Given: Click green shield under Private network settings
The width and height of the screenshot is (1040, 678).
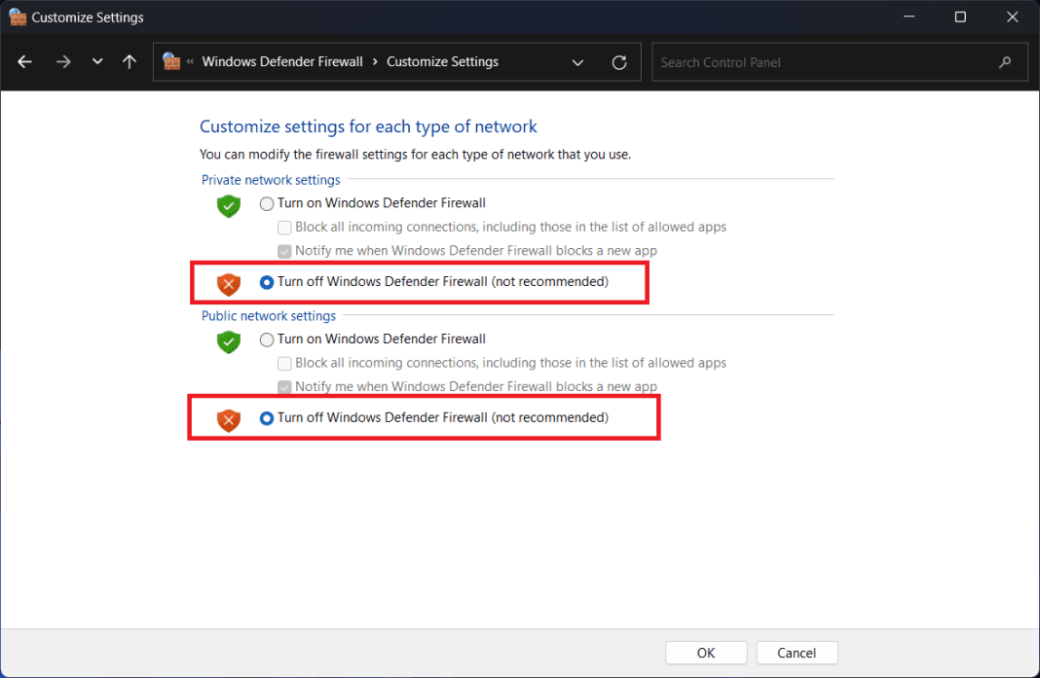Looking at the screenshot, I should tap(228, 206).
